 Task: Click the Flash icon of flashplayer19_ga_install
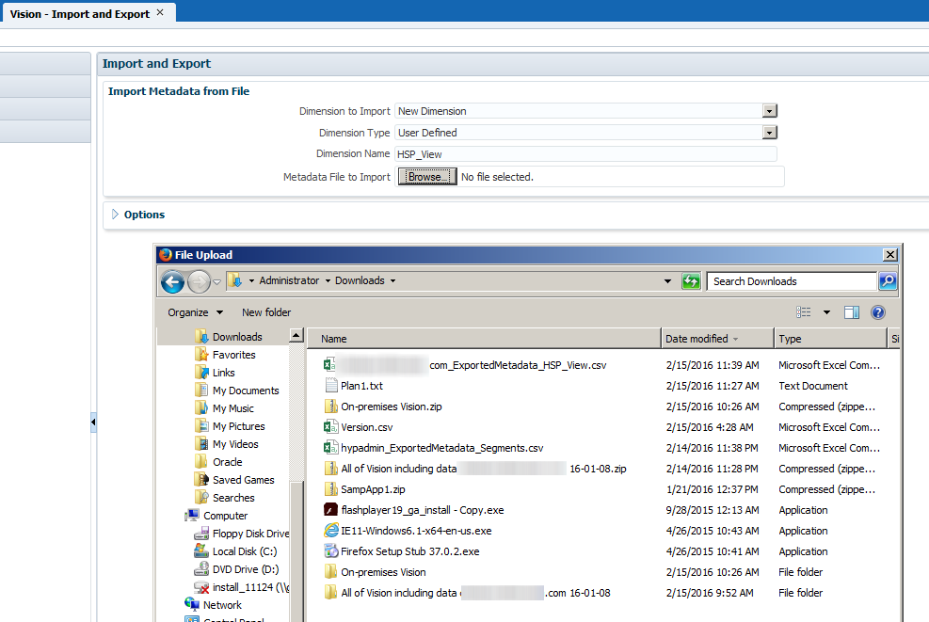tap(330, 510)
